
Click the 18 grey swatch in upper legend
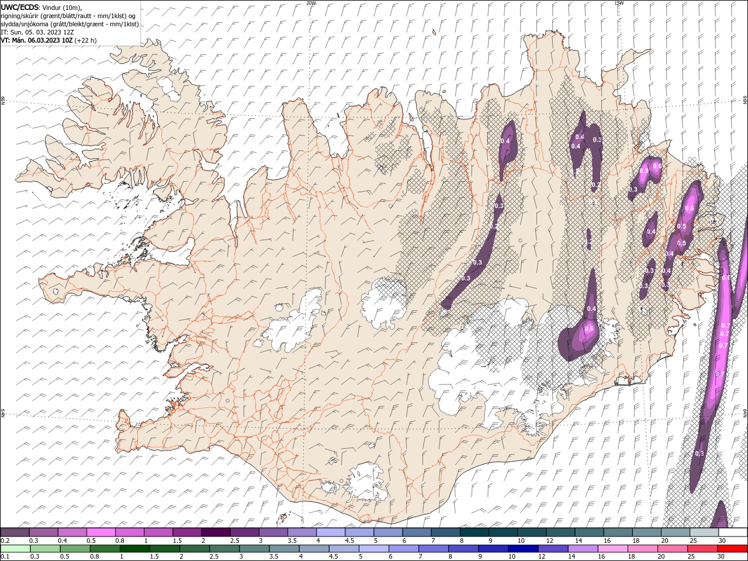click(x=647, y=532)
